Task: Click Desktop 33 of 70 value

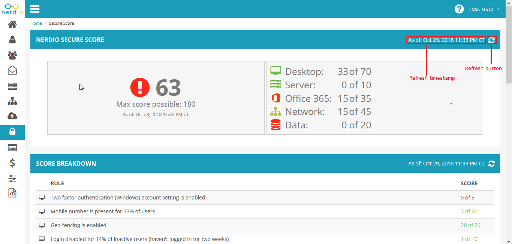Action: coord(354,71)
